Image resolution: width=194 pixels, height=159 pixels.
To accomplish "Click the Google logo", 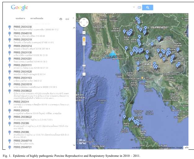I will pos(19,8).
